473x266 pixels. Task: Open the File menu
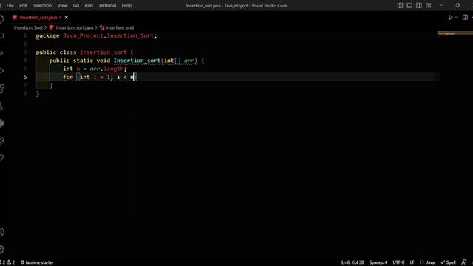click(10, 5)
